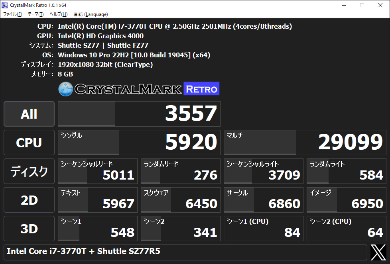
Task: Open the 言語 (Language) menu
Action: [91, 14]
